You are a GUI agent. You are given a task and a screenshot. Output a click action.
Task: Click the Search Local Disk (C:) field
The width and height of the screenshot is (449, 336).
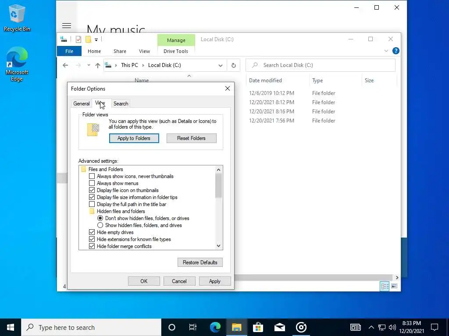321,65
